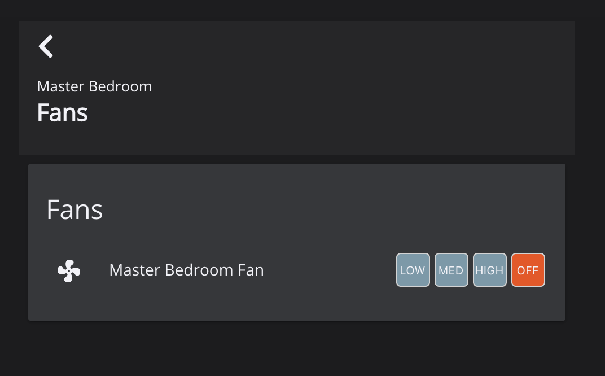The height and width of the screenshot is (376, 605).
Task: Click the Master Bedroom Fan label
Action: coord(186,270)
